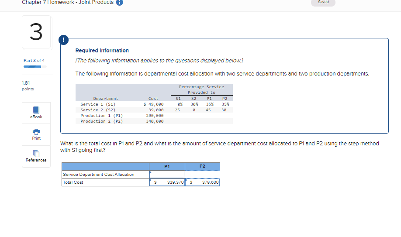This screenshot has height=237, width=401.
Task: Click the 290,000 cost value
Action: 155,116
